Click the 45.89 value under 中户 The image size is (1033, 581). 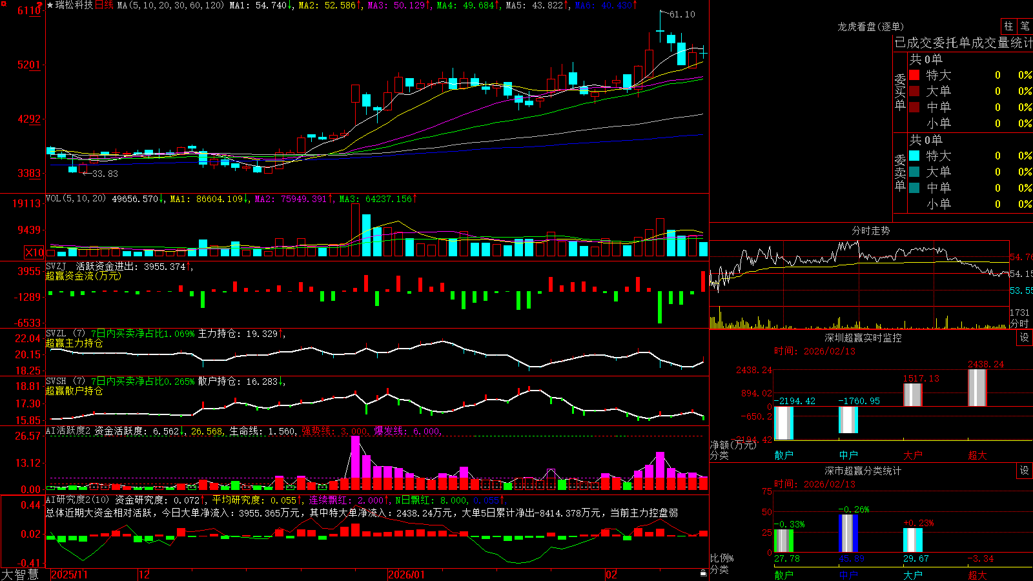pyautogui.click(x=852, y=558)
